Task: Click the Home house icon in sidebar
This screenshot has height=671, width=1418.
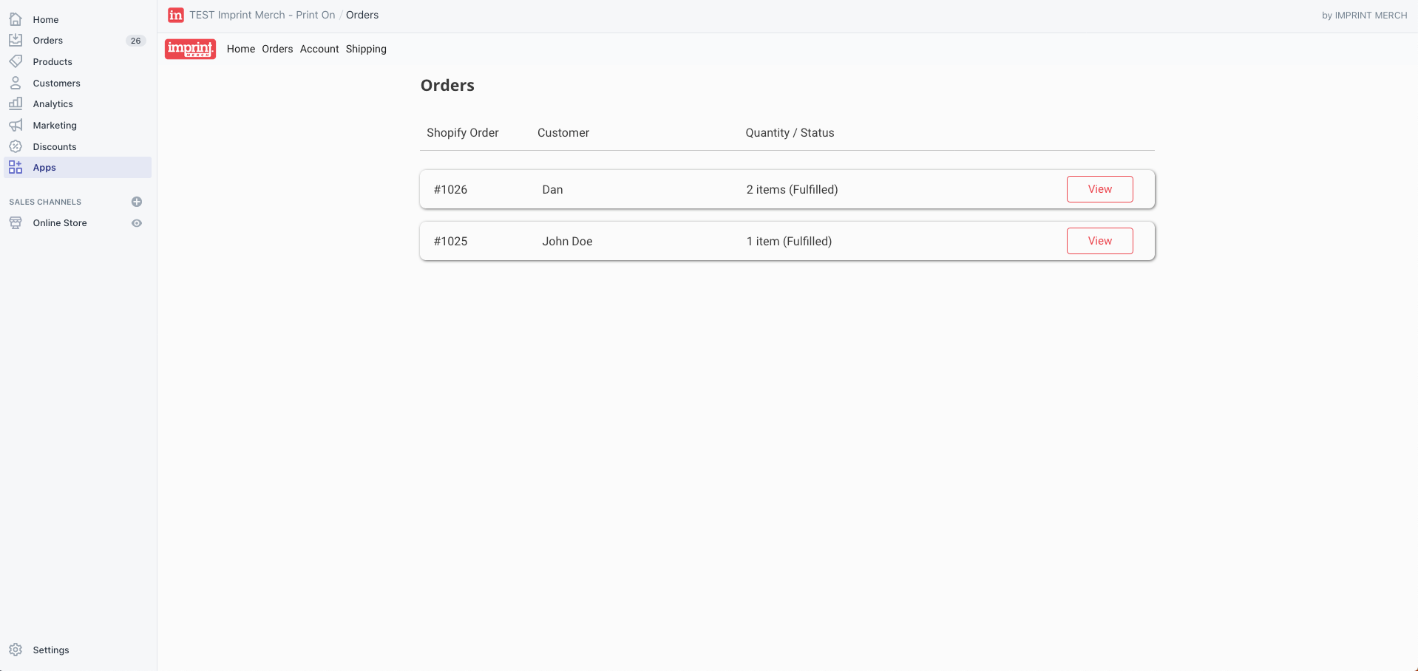Action: click(x=16, y=19)
